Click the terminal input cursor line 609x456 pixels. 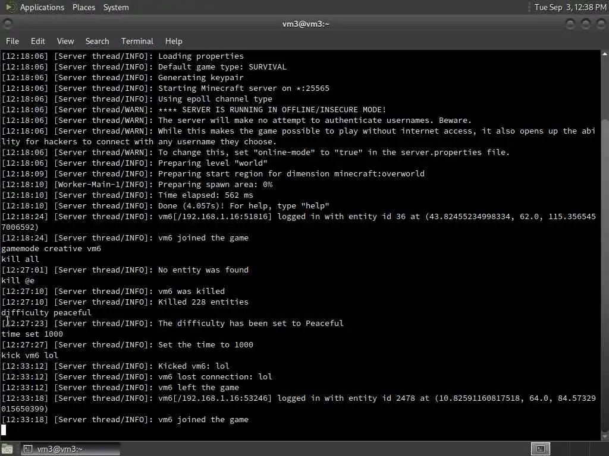(x=4, y=430)
